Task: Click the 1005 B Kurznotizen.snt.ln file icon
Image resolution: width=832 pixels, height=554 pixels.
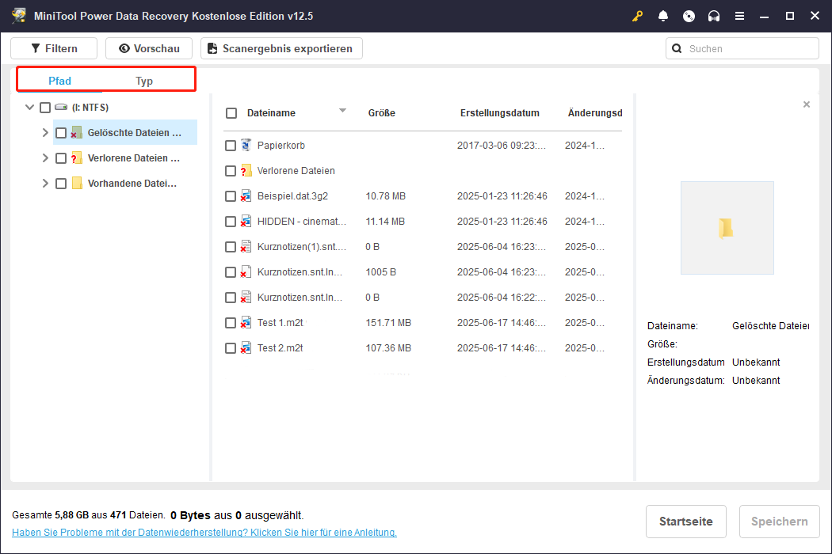Action: point(246,272)
